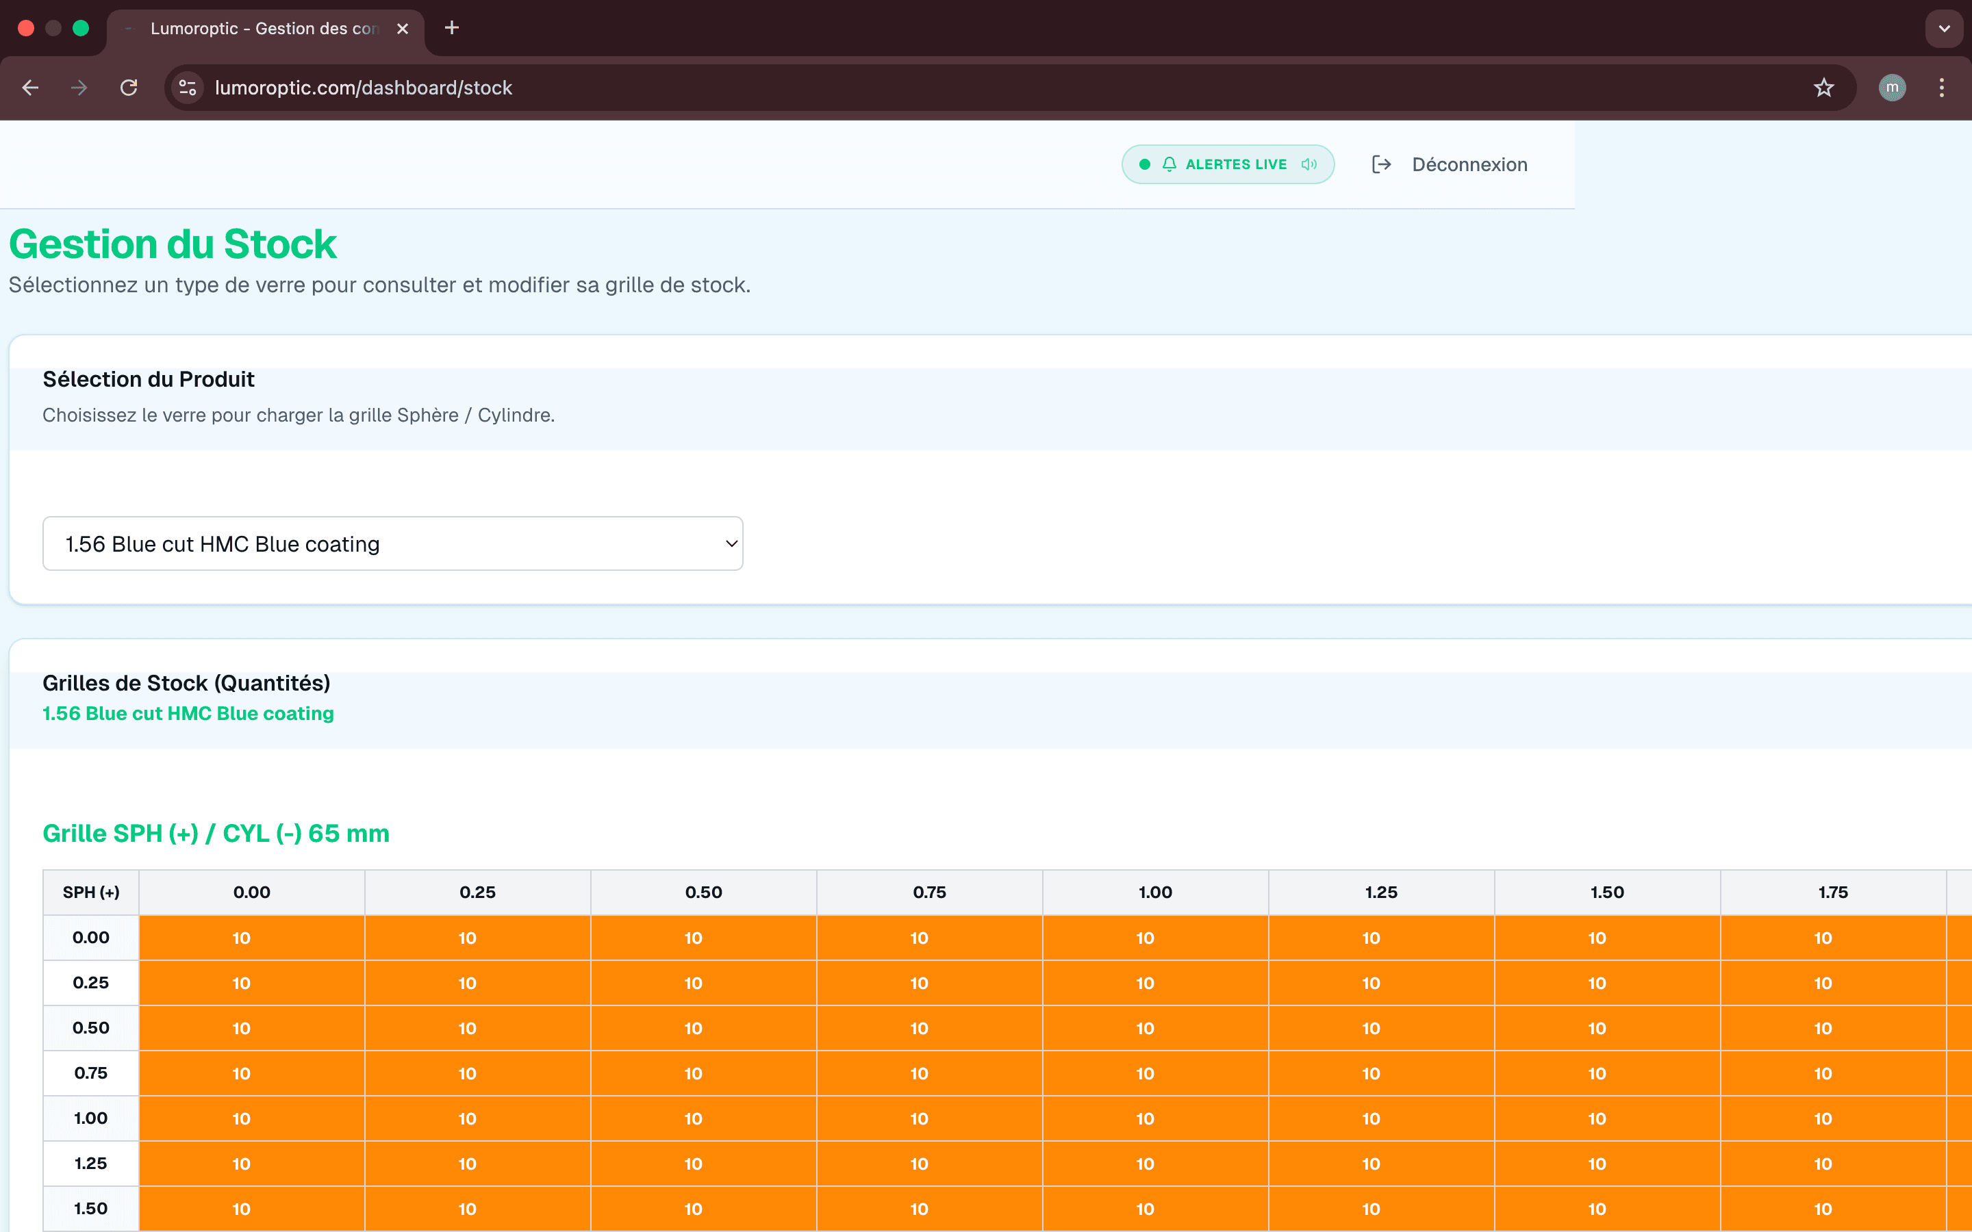Viewport: 1972px width, 1232px height.
Task: Click the SPH 1.50 row label
Action: point(91,1208)
